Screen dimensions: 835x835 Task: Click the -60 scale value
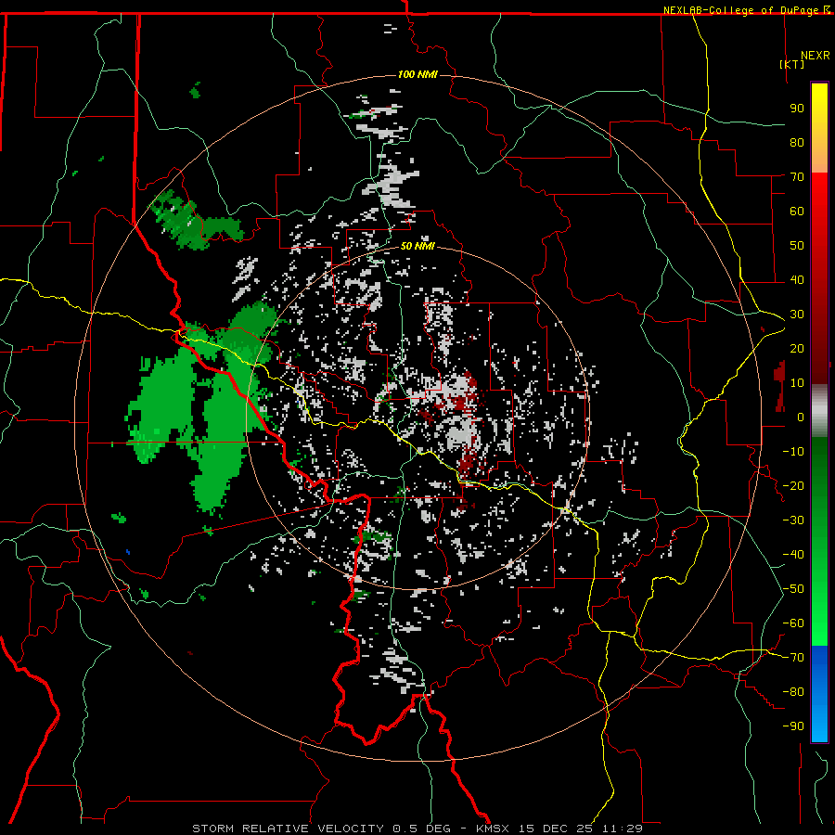tap(793, 623)
